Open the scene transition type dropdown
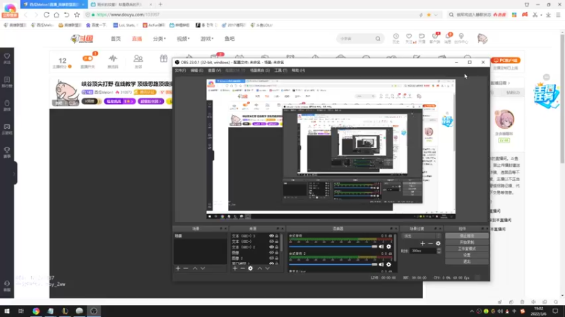Image resolution: width=565 pixels, height=317 pixels. tap(422, 236)
